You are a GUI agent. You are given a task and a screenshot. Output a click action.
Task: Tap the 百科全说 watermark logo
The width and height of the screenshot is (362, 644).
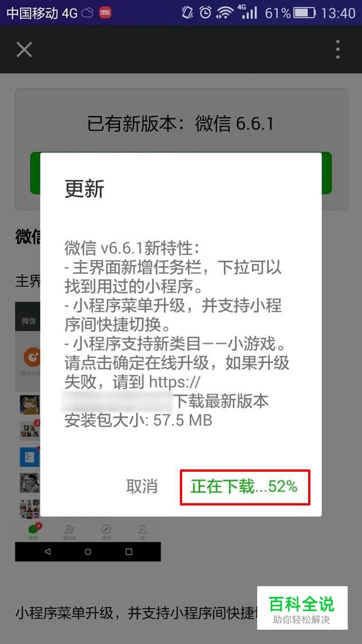[302, 609]
